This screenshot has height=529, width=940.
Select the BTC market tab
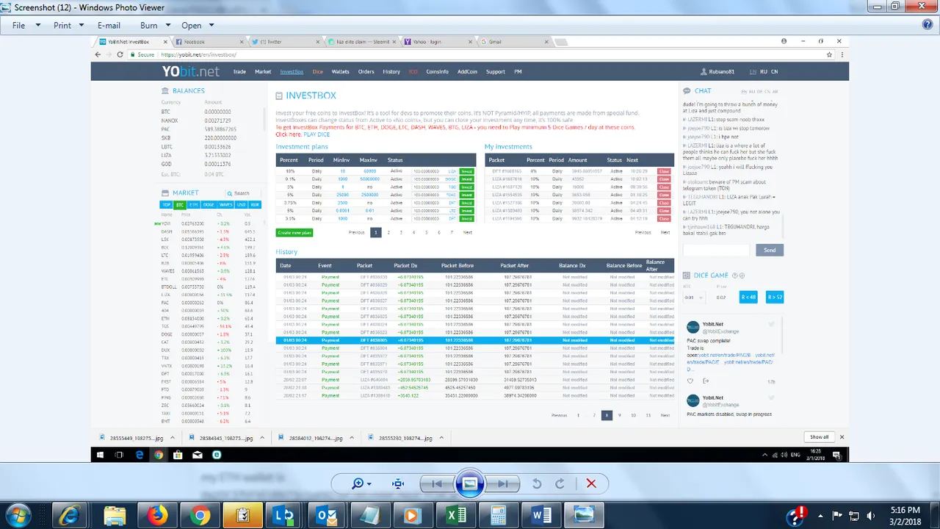tap(180, 205)
